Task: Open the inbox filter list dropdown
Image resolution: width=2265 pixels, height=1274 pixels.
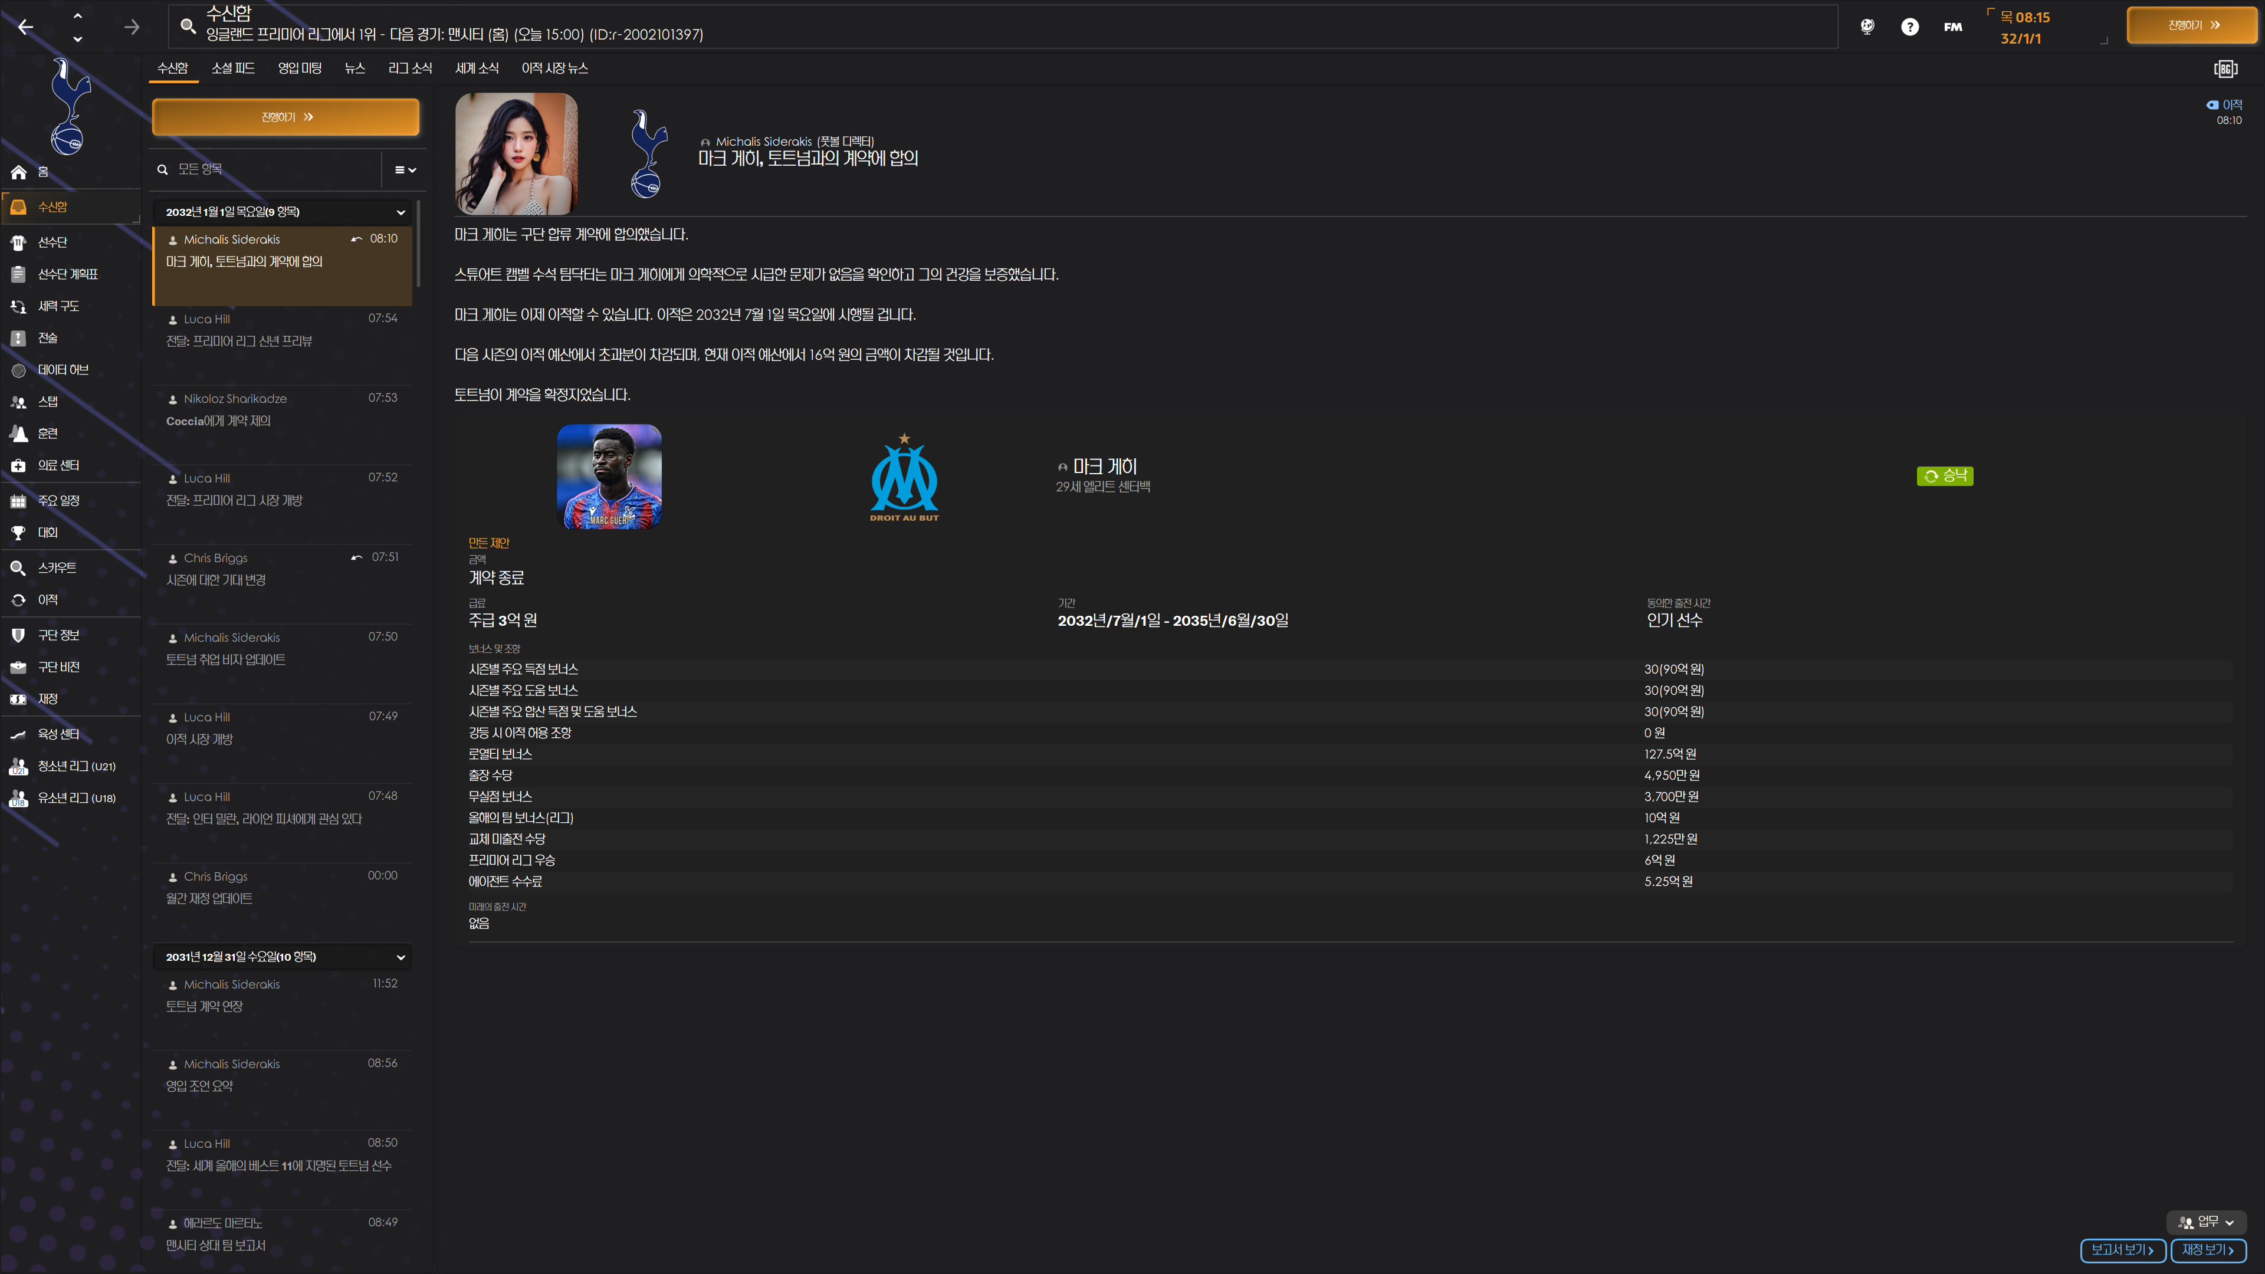Action: pos(405,170)
